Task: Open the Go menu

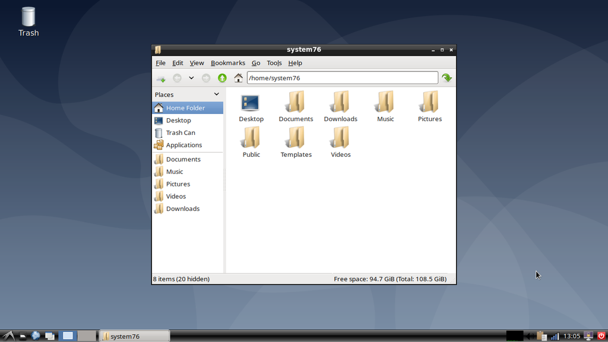Action: 255,63
